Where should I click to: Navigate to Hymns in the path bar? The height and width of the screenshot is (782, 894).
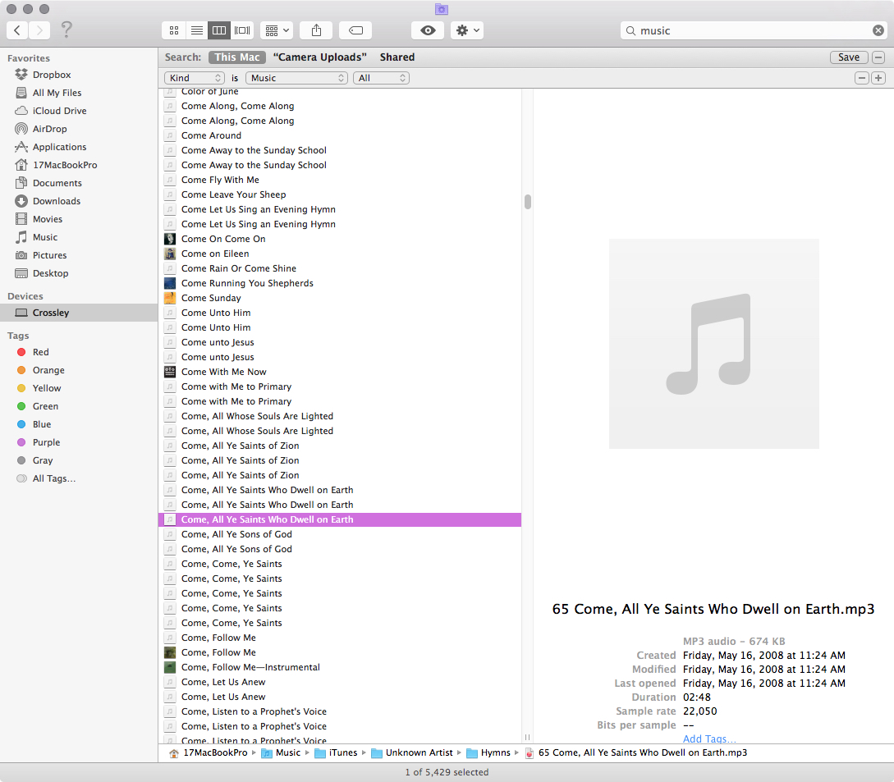coord(495,752)
